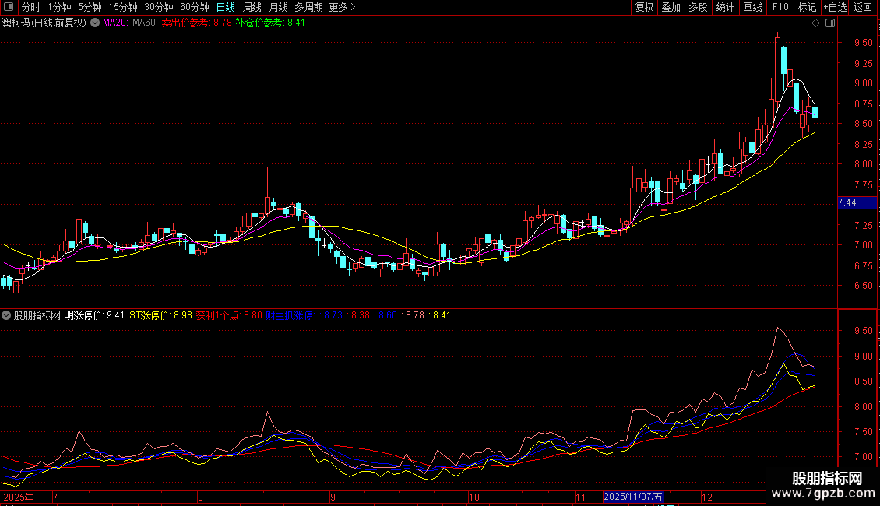Click the diamond icon above the chart

(x=815, y=23)
